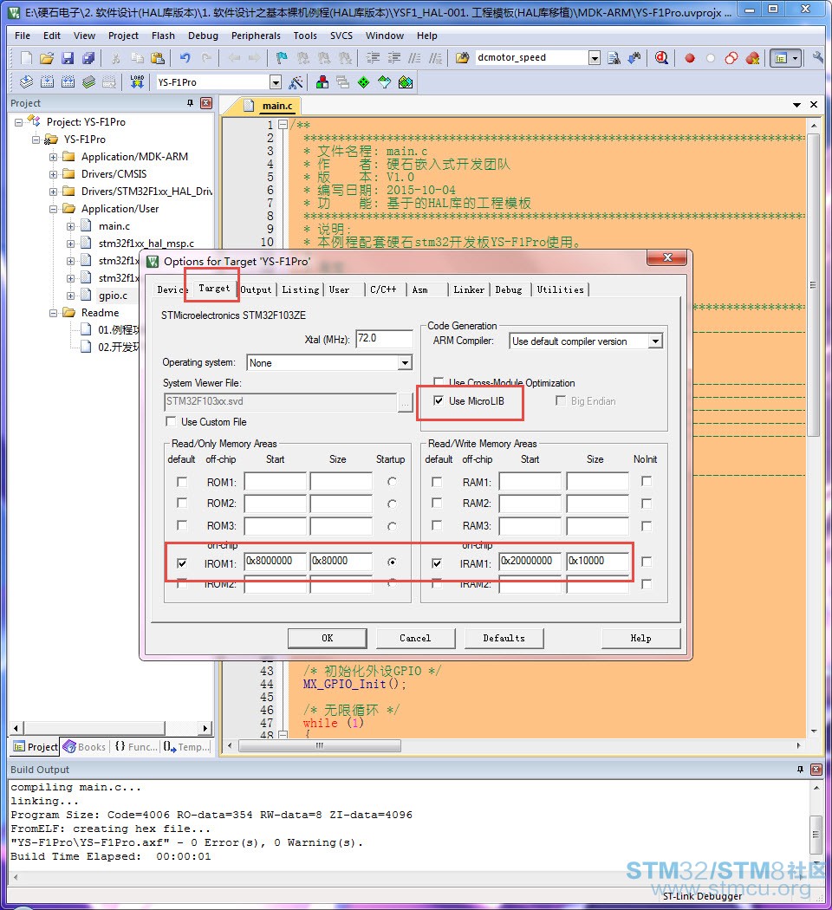Expand the Drivers/CMSIS folder

(54, 174)
